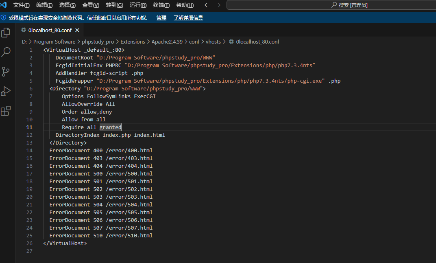Click Options FollowSymLinks ExecCGI line
The image size is (436, 263).
point(109,96)
